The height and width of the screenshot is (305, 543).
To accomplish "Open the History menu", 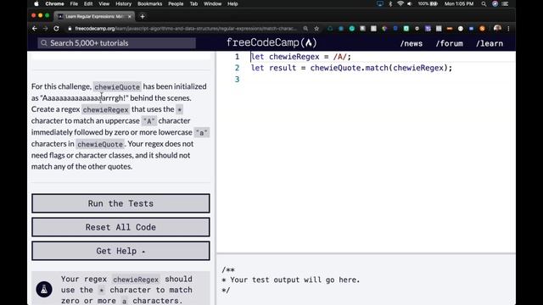I will [x=124, y=3].
